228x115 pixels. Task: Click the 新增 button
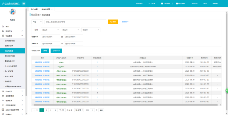point(45,51)
